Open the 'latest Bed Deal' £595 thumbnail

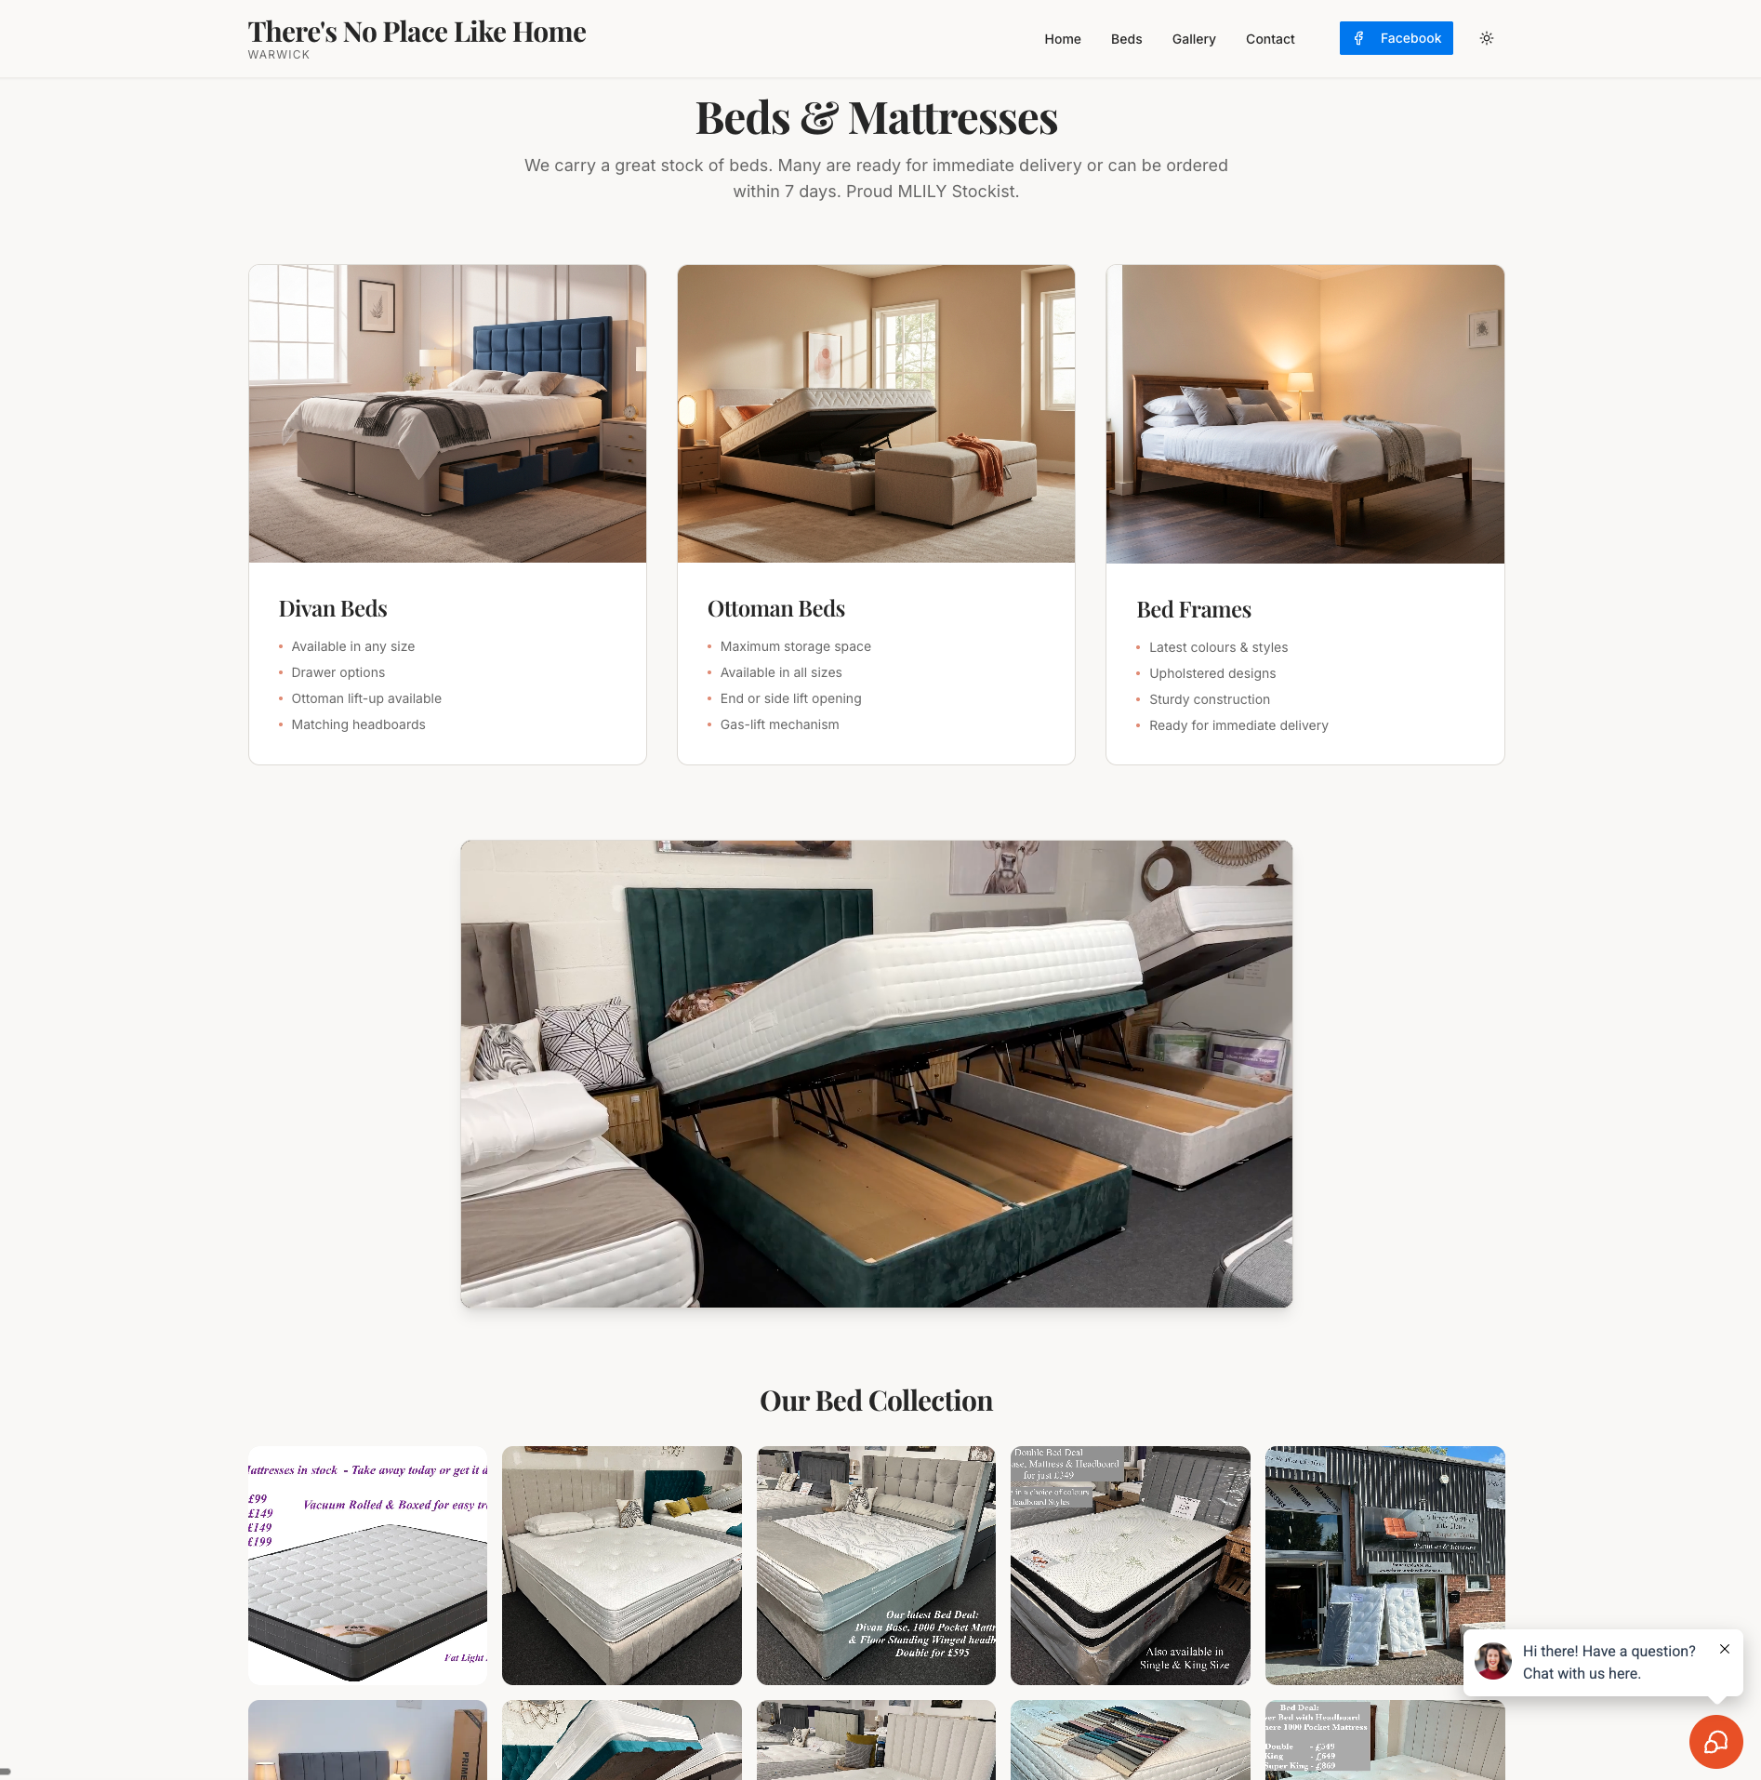pyautogui.click(x=876, y=1565)
